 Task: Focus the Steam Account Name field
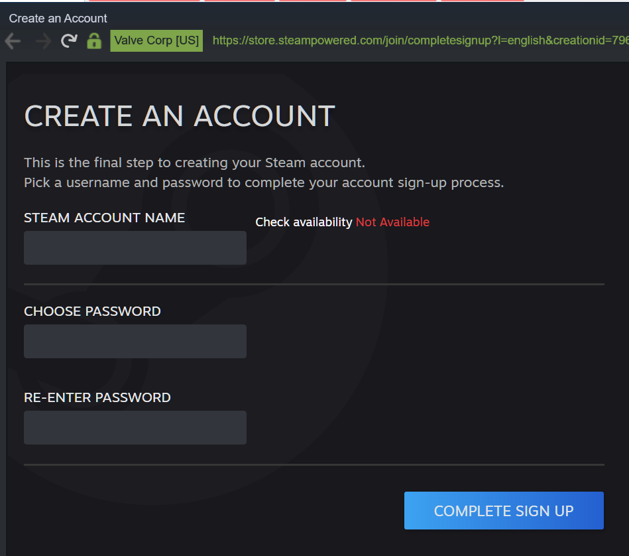click(x=135, y=248)
